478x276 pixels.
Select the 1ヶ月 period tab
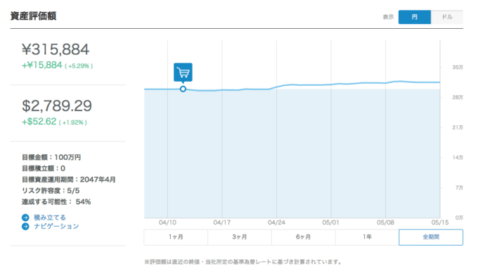tap(176, 237)
